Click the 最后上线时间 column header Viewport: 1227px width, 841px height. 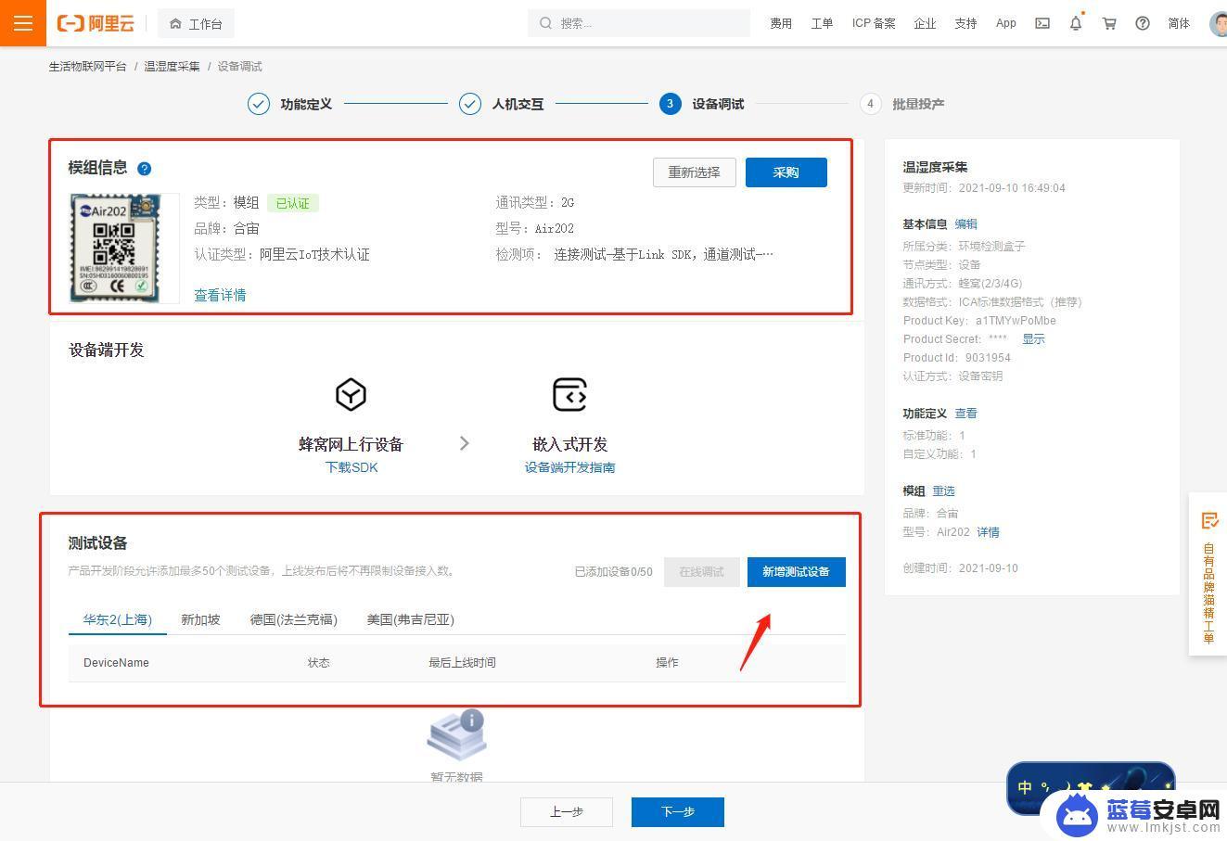[x=462, y=663]
